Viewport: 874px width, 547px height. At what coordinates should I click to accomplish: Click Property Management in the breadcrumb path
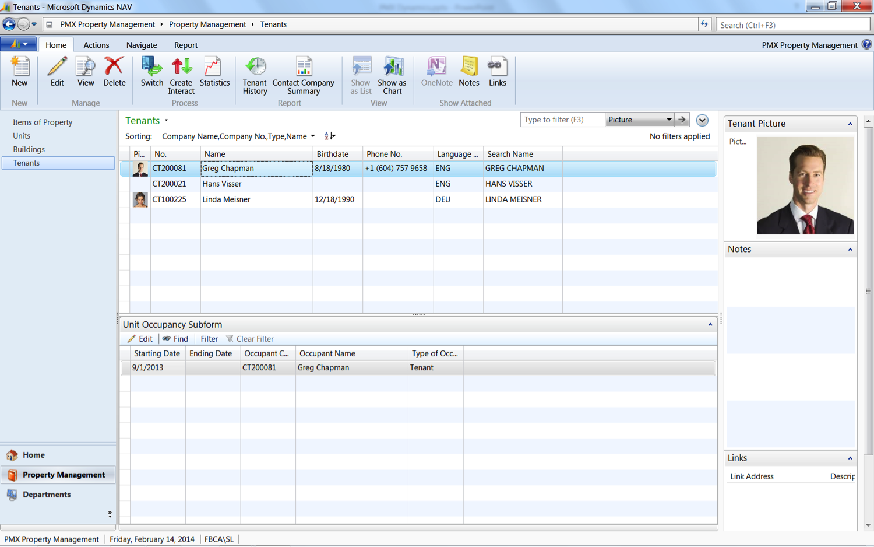207,24
